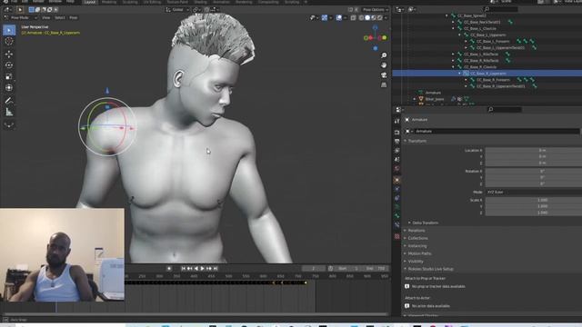Open the Output properties tab
The image size is (582, 327).
click(x=396, y=142)
